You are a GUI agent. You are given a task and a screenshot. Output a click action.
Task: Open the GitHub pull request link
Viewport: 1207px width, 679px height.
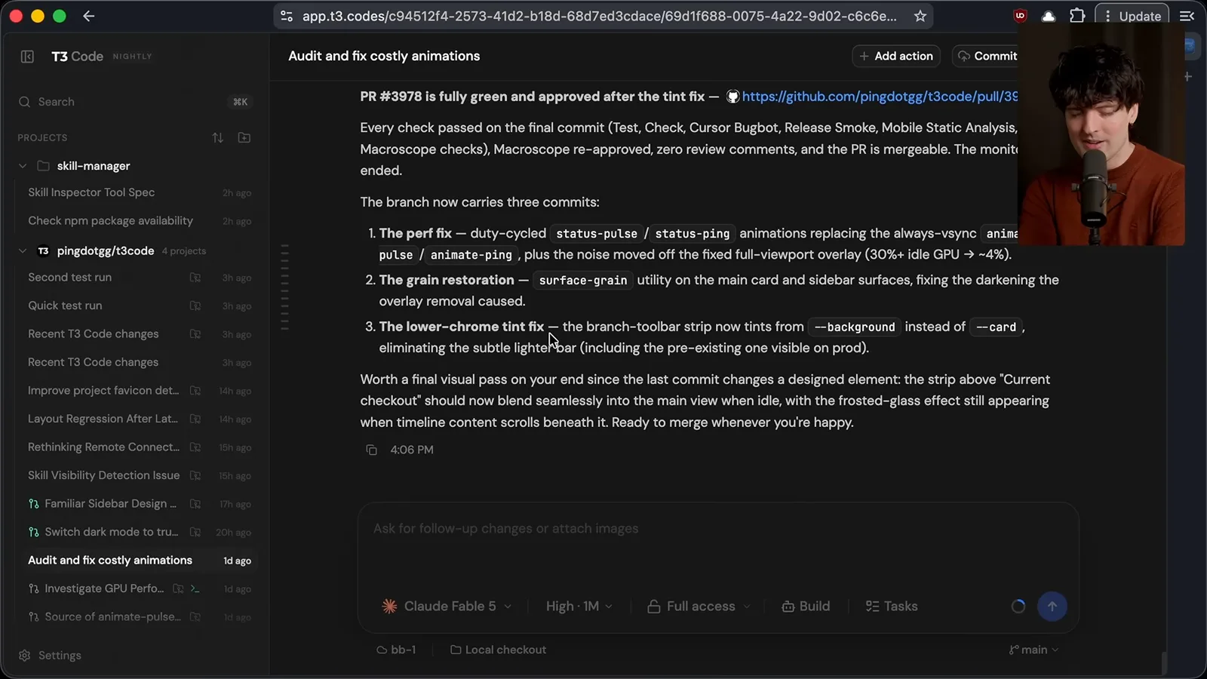point(880,97)
